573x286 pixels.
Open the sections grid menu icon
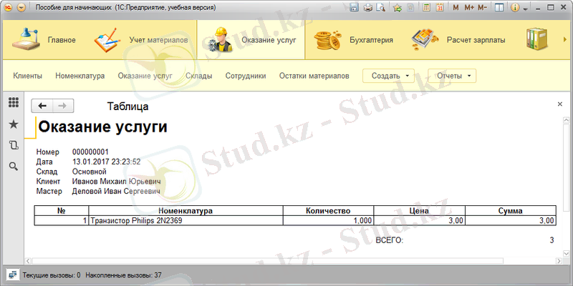click(14, 102)
